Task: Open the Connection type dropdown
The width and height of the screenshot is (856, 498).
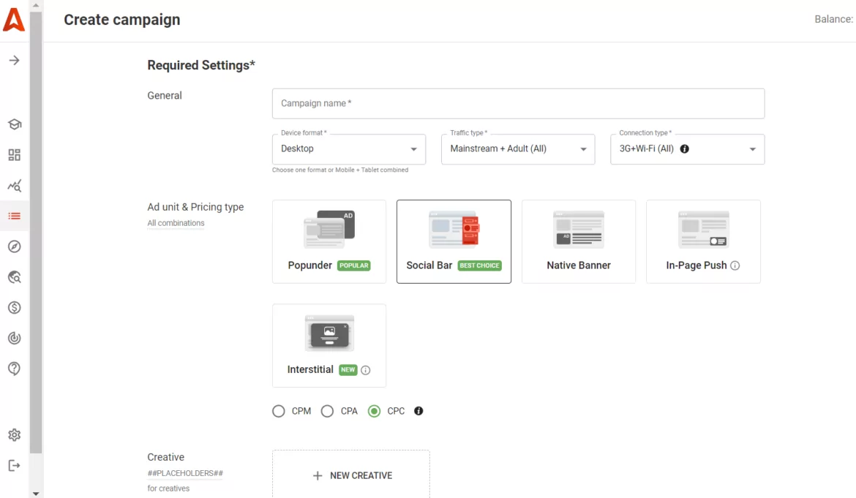Action: (x=687, y=149)
